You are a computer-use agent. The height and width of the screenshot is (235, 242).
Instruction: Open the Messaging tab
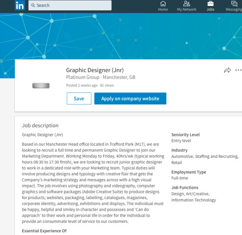pyautogui.click(x=233, y=6)
